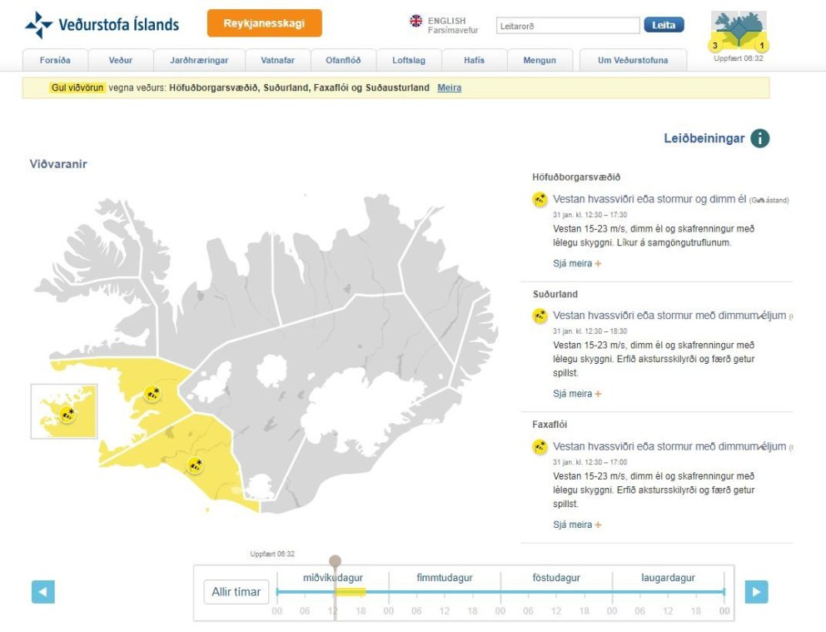Open the Leiðbeiningar info icon

[759, 138]
